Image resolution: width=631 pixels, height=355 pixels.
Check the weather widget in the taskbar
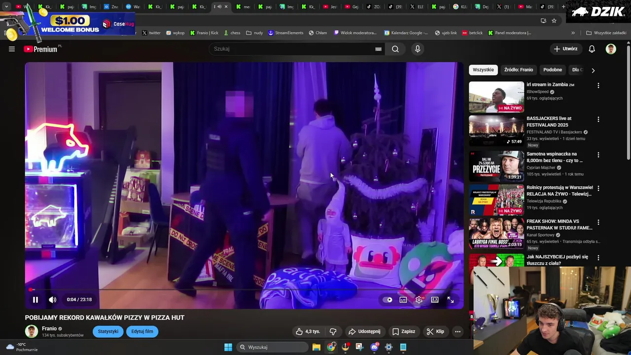tap(22, 347)
